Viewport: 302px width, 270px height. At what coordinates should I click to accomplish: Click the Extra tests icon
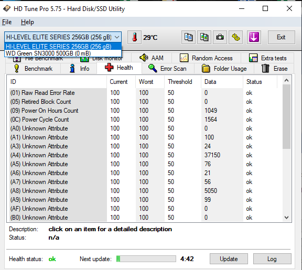(x=253, y=58)
